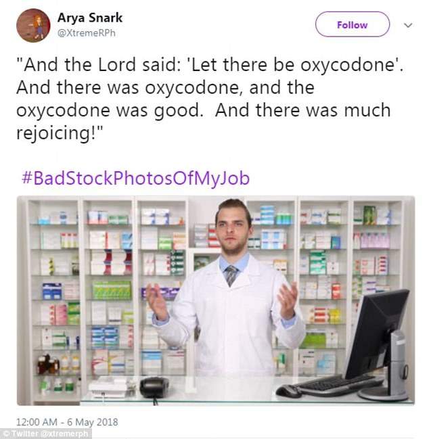Click the word 'rejoicing!' in the tweet

pyautogui.click(x=60, y=133)
